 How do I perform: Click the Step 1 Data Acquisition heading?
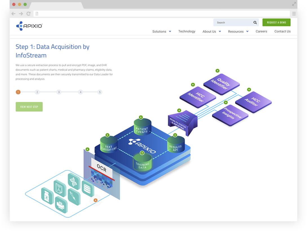pyautogui.click(x=52, y=51)
